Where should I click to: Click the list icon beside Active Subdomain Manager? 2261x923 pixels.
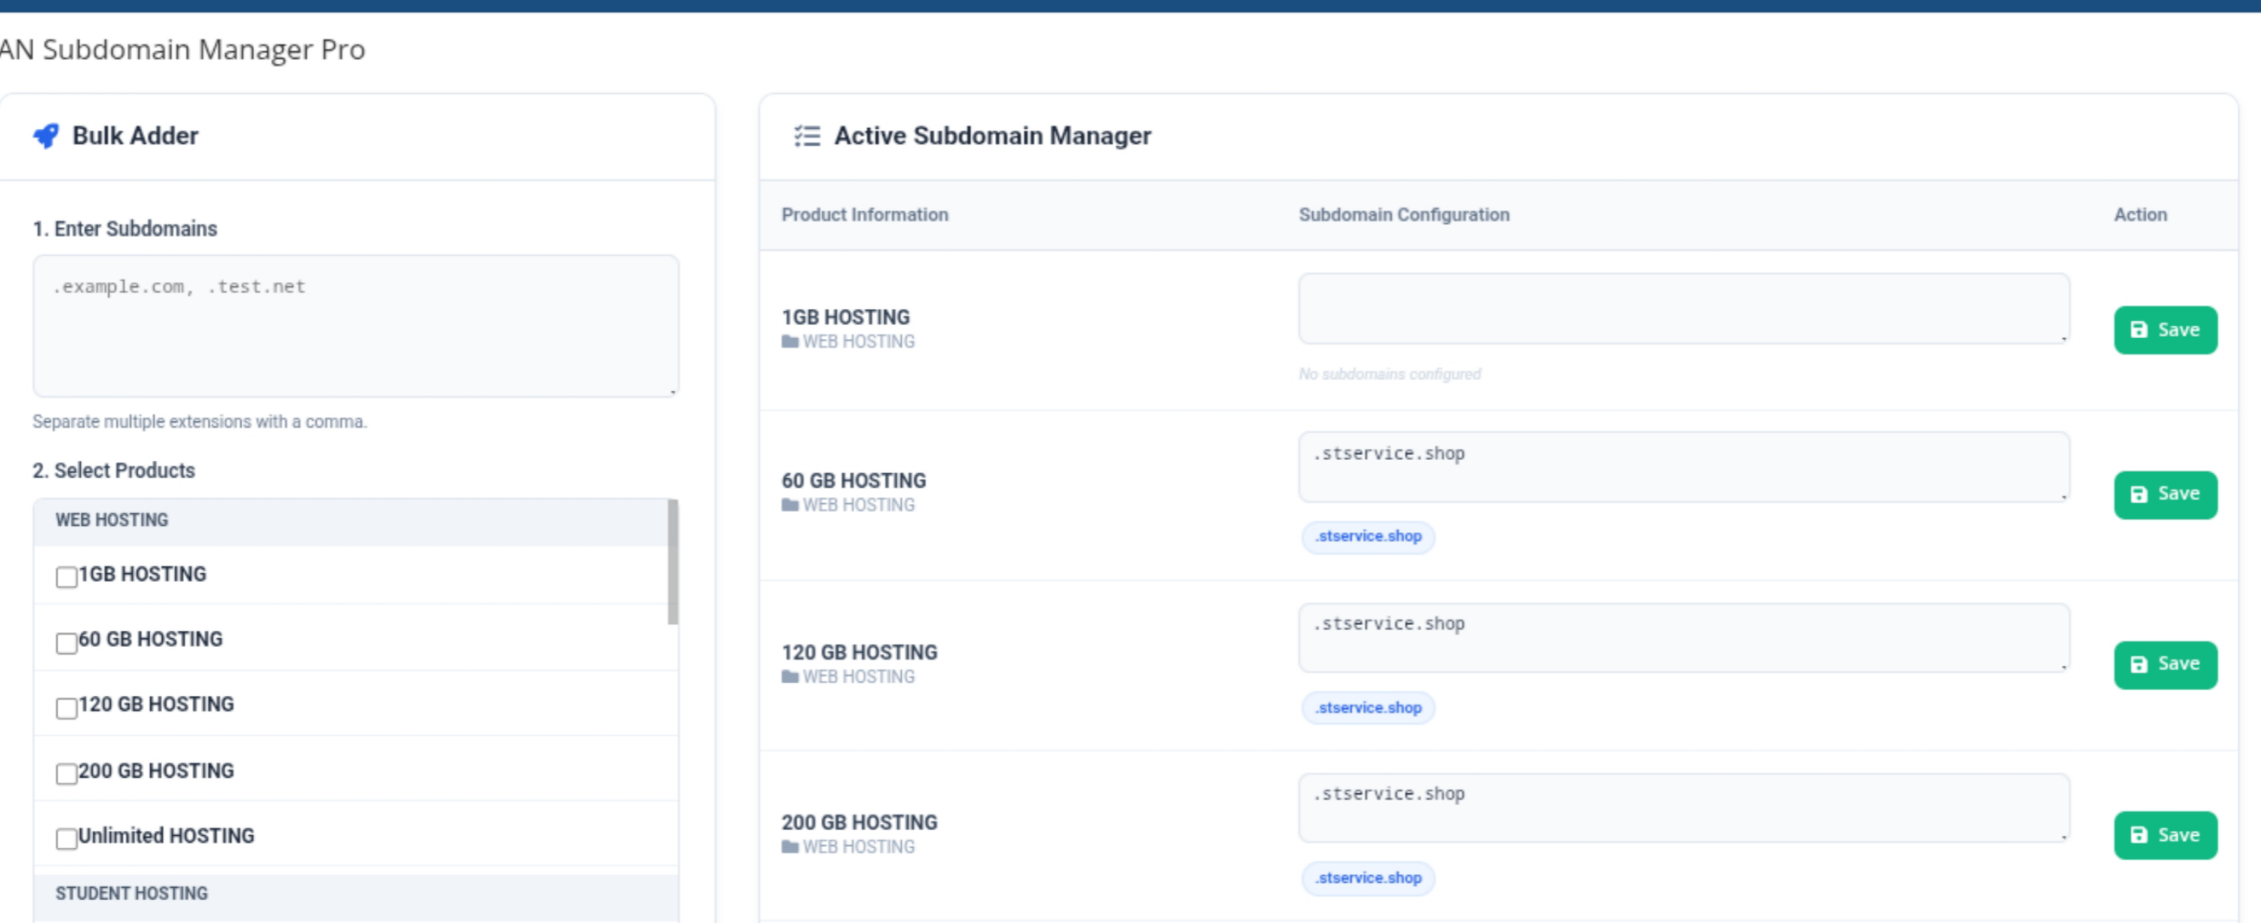coord(806,136)
